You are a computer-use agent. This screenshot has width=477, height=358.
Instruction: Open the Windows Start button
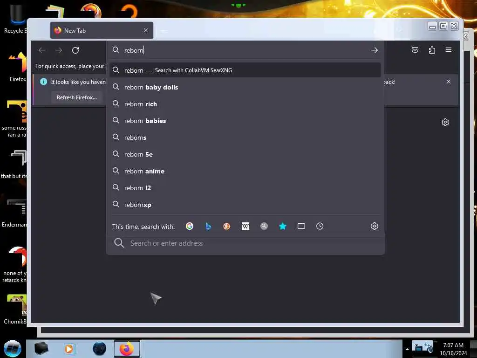[x=12, y=349]
